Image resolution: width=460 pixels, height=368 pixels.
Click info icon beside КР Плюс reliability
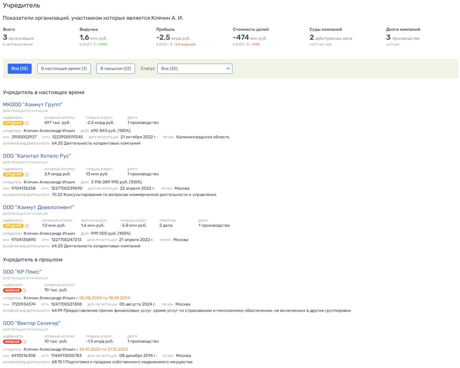pos(24,290)
